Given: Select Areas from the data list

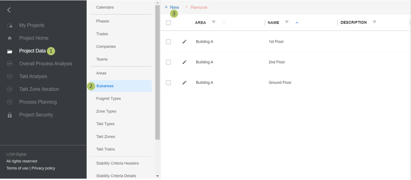Looking at the screenshot, I should tap(101, 73).
